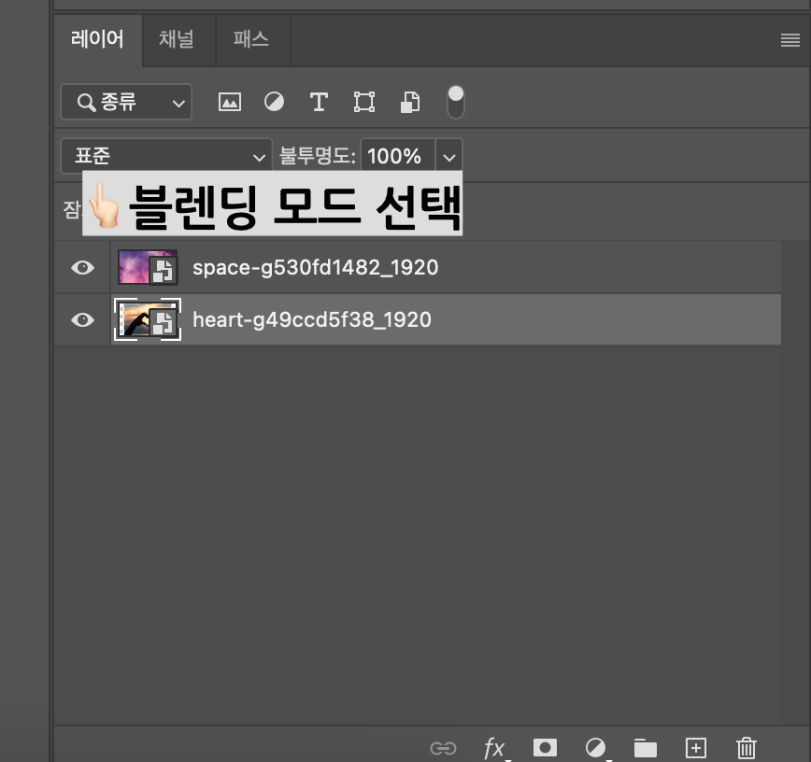Open the link layers control

coord(443,747)
